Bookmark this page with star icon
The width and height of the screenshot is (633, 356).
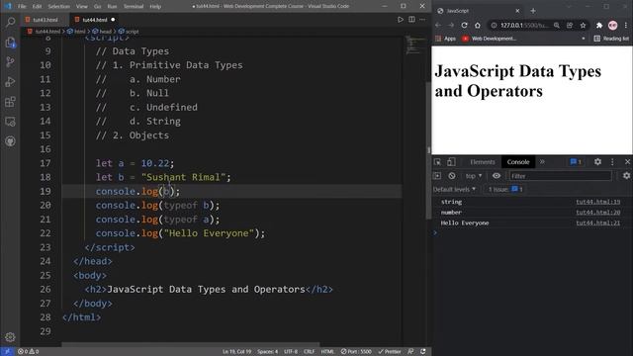coord(583,25)
